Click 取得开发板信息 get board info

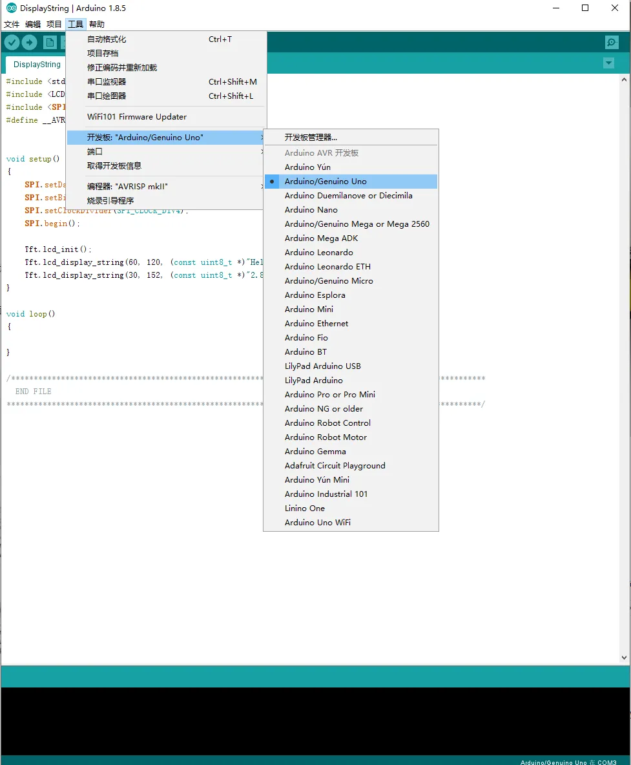[x=167, y=166]
